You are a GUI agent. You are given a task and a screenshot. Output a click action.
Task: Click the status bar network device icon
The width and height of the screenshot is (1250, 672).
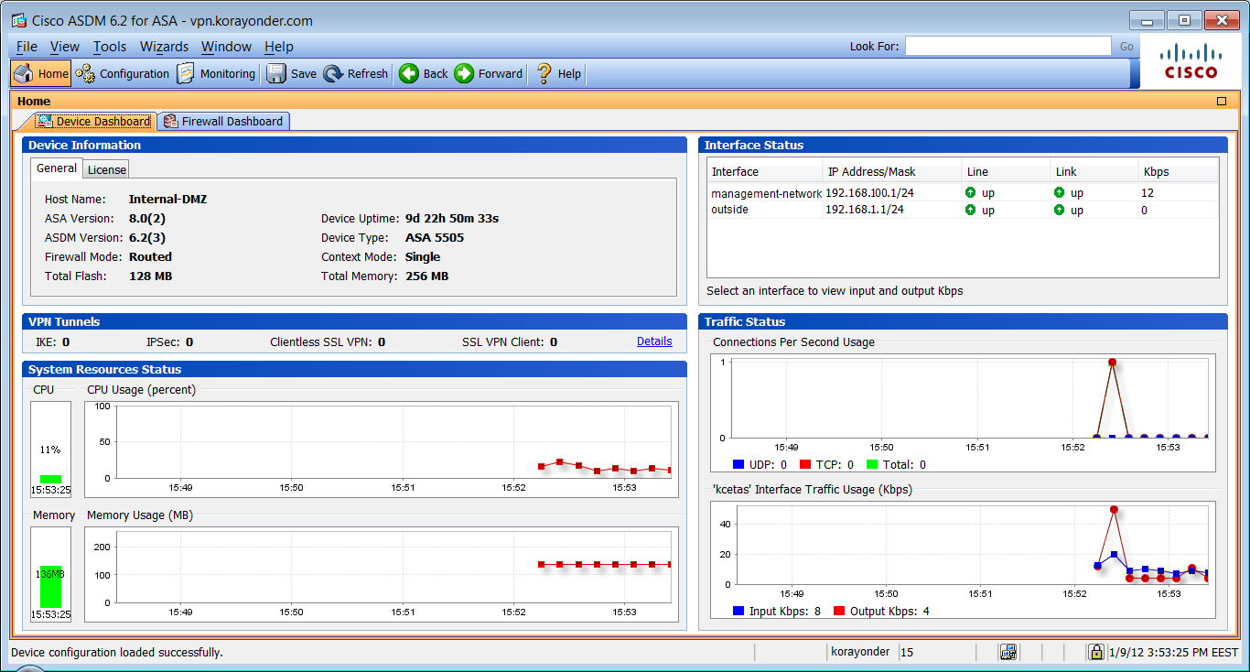[x=1008, y=652]
